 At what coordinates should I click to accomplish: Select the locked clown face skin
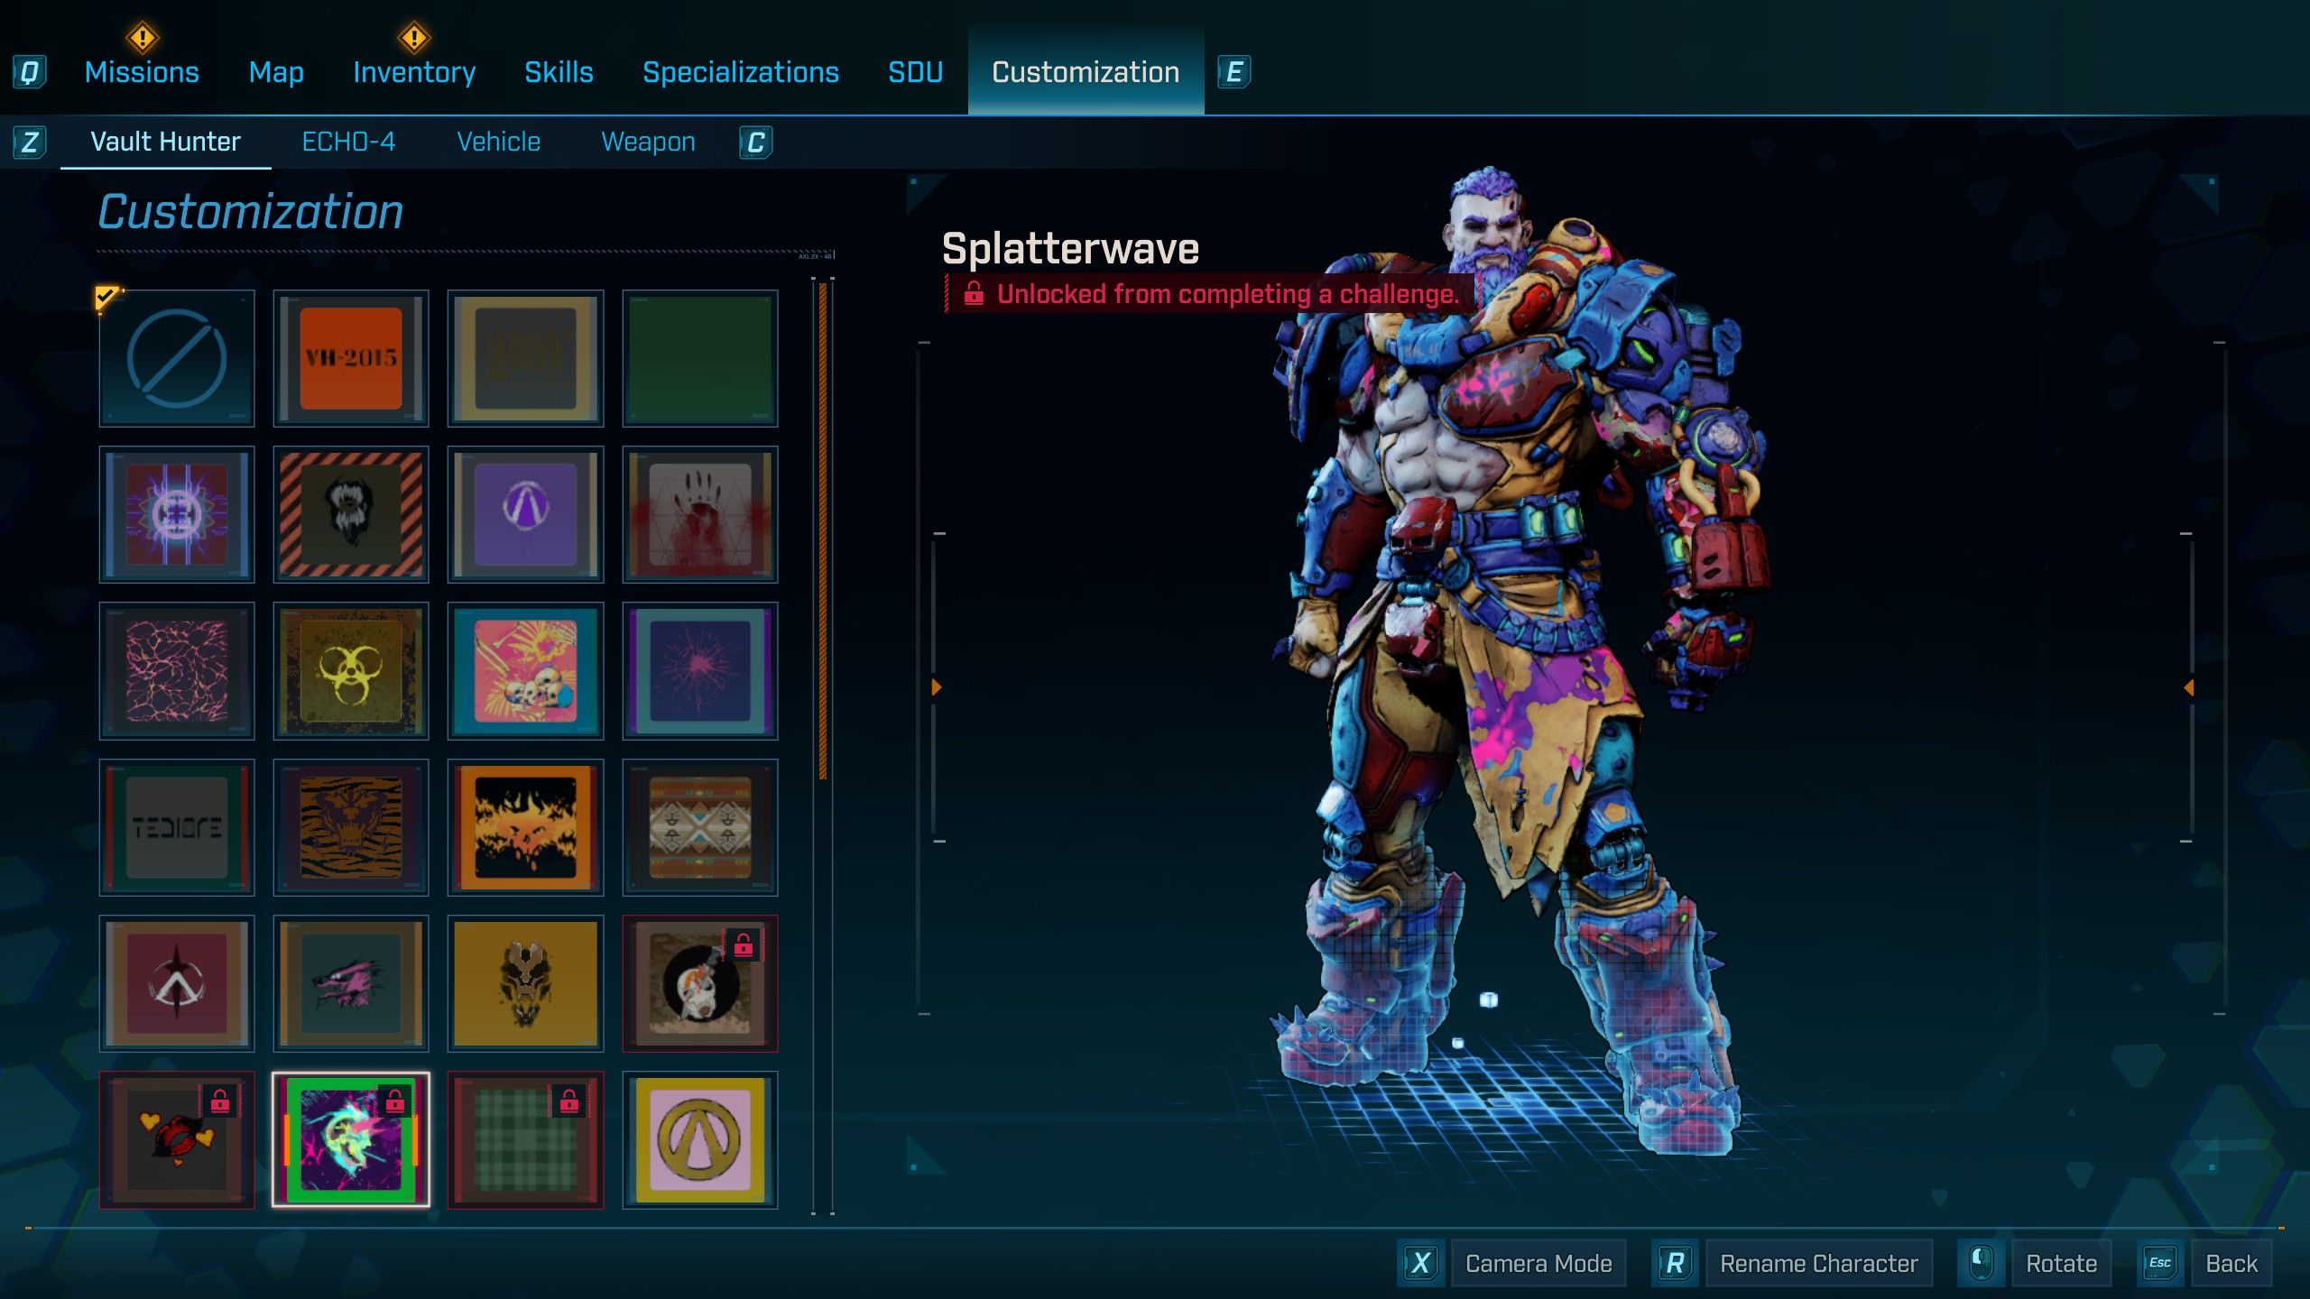pos(700,983)
